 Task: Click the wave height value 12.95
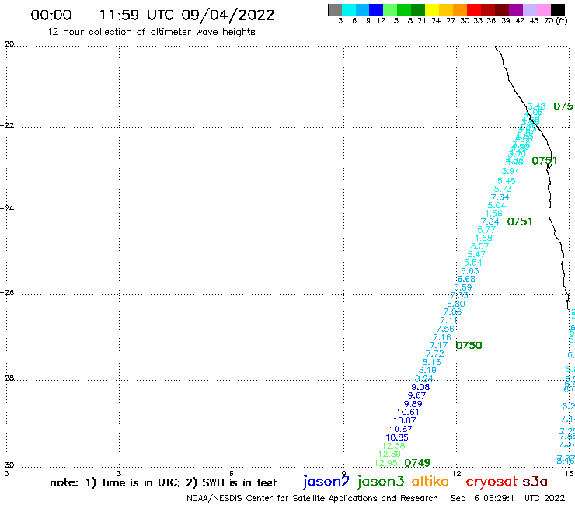tap(385, 463)
